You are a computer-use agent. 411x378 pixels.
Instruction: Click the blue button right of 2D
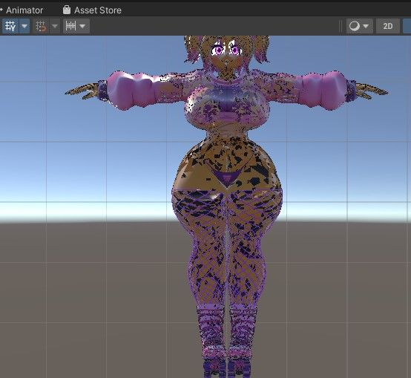(x=407, y=26)
